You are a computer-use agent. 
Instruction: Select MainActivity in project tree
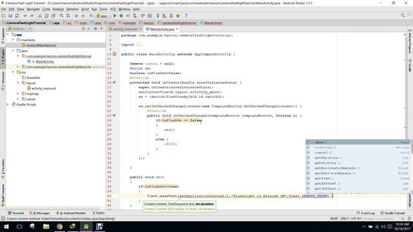[45, 62]
